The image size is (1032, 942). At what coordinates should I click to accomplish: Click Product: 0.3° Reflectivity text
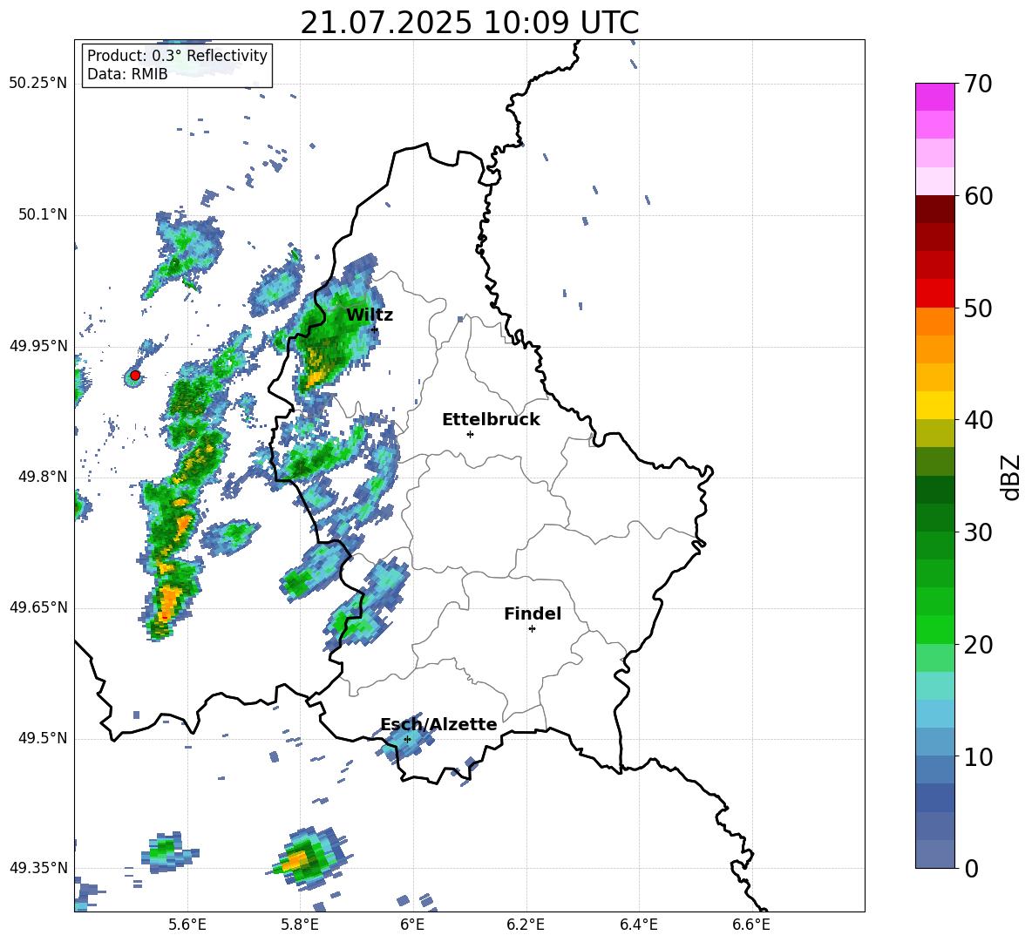(177, 56)
